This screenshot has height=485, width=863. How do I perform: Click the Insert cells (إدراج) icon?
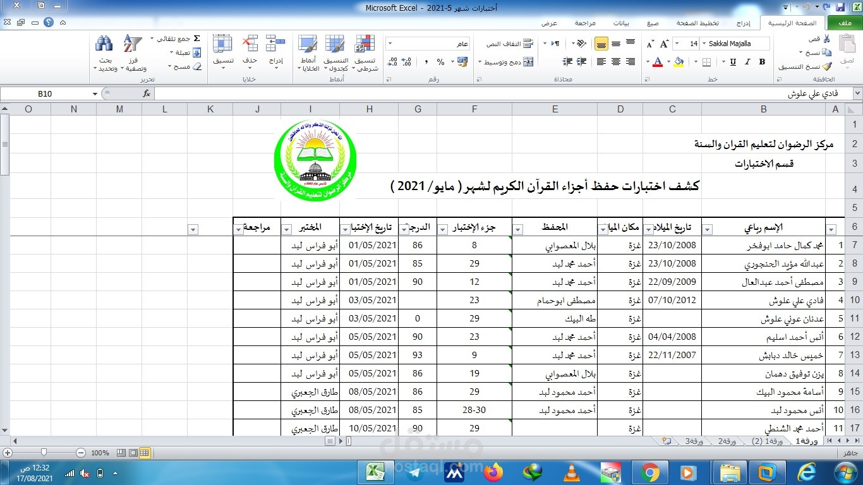tap(275, 43)
